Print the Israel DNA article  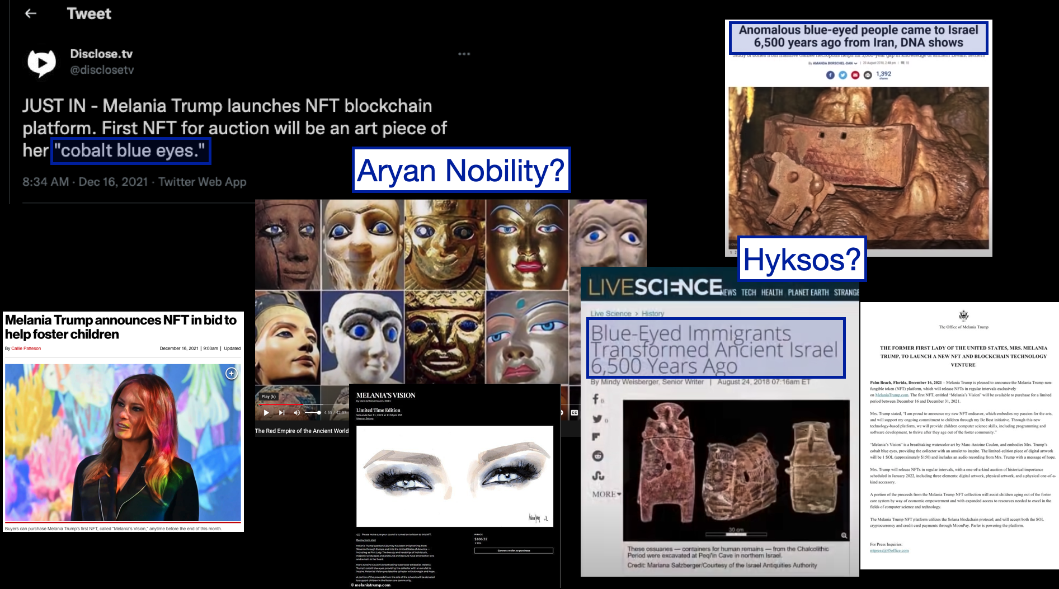(867, 75)
